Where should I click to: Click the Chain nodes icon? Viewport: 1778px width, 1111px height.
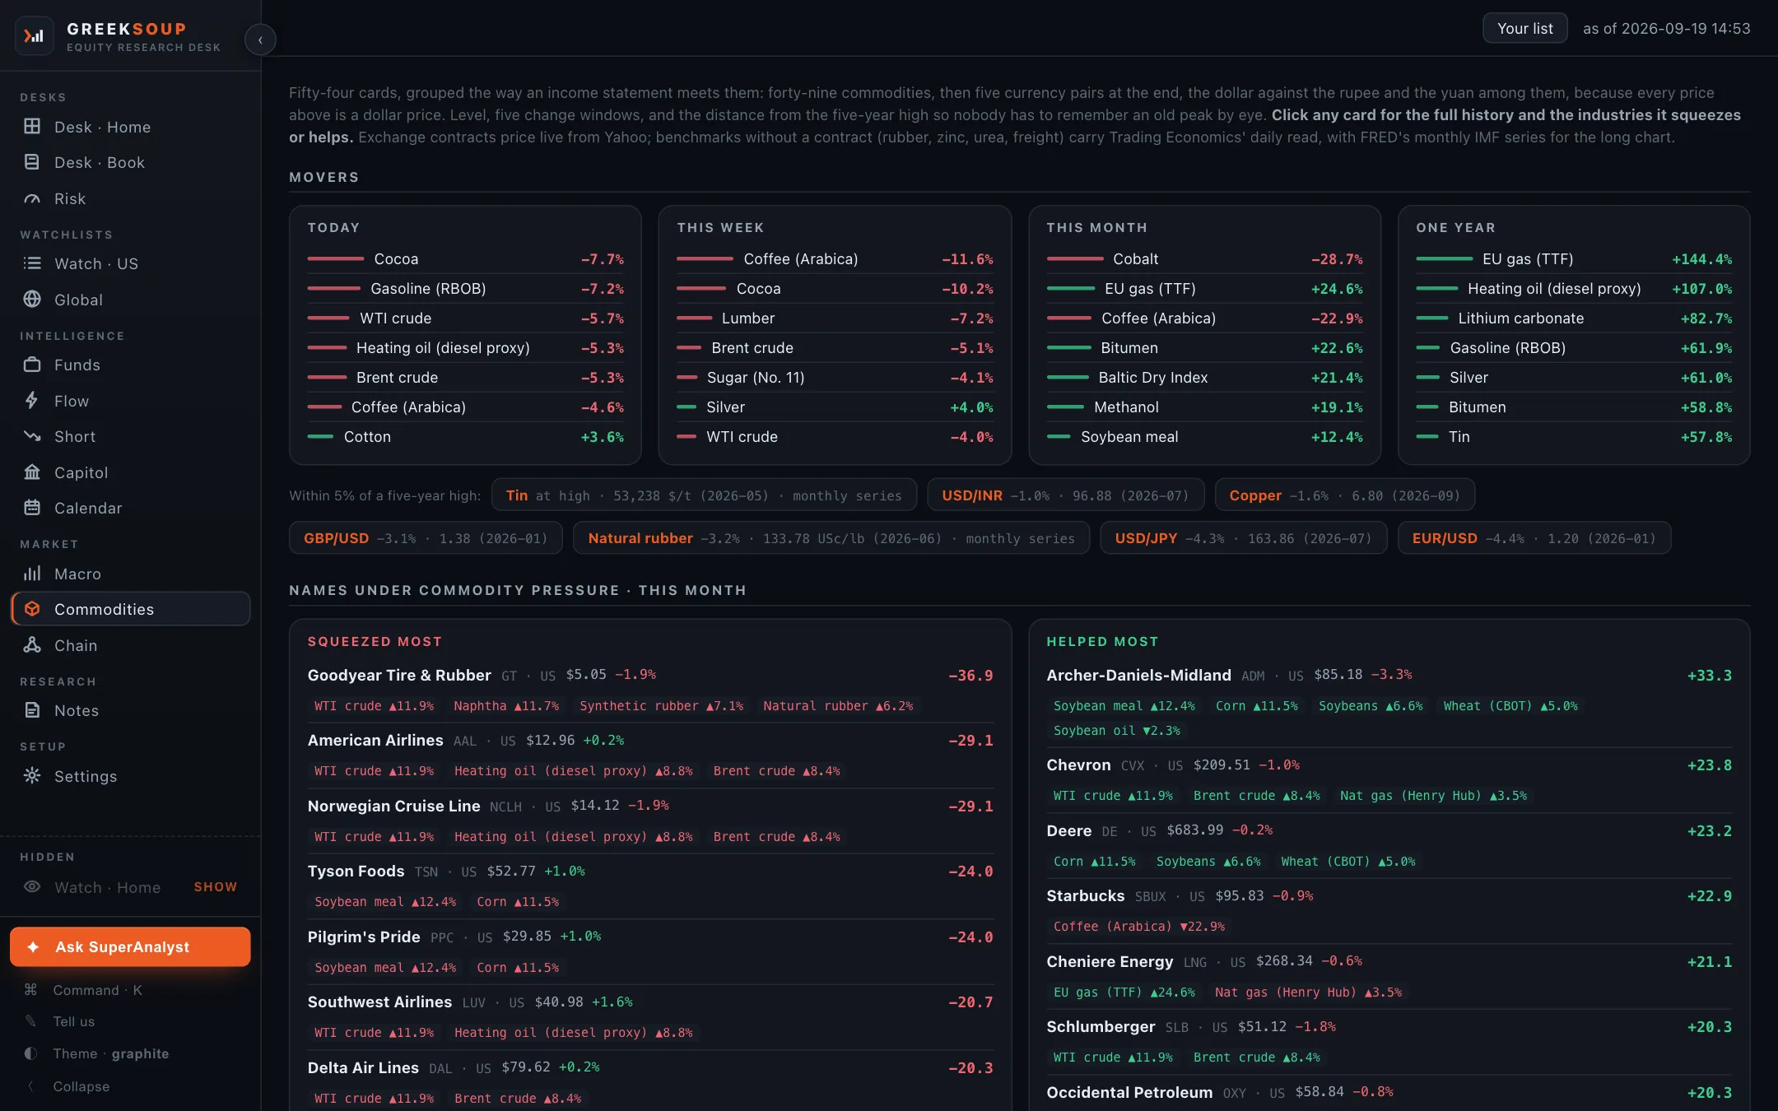point(32,645)
